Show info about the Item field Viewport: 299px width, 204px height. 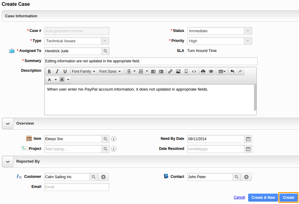point(113,139)
